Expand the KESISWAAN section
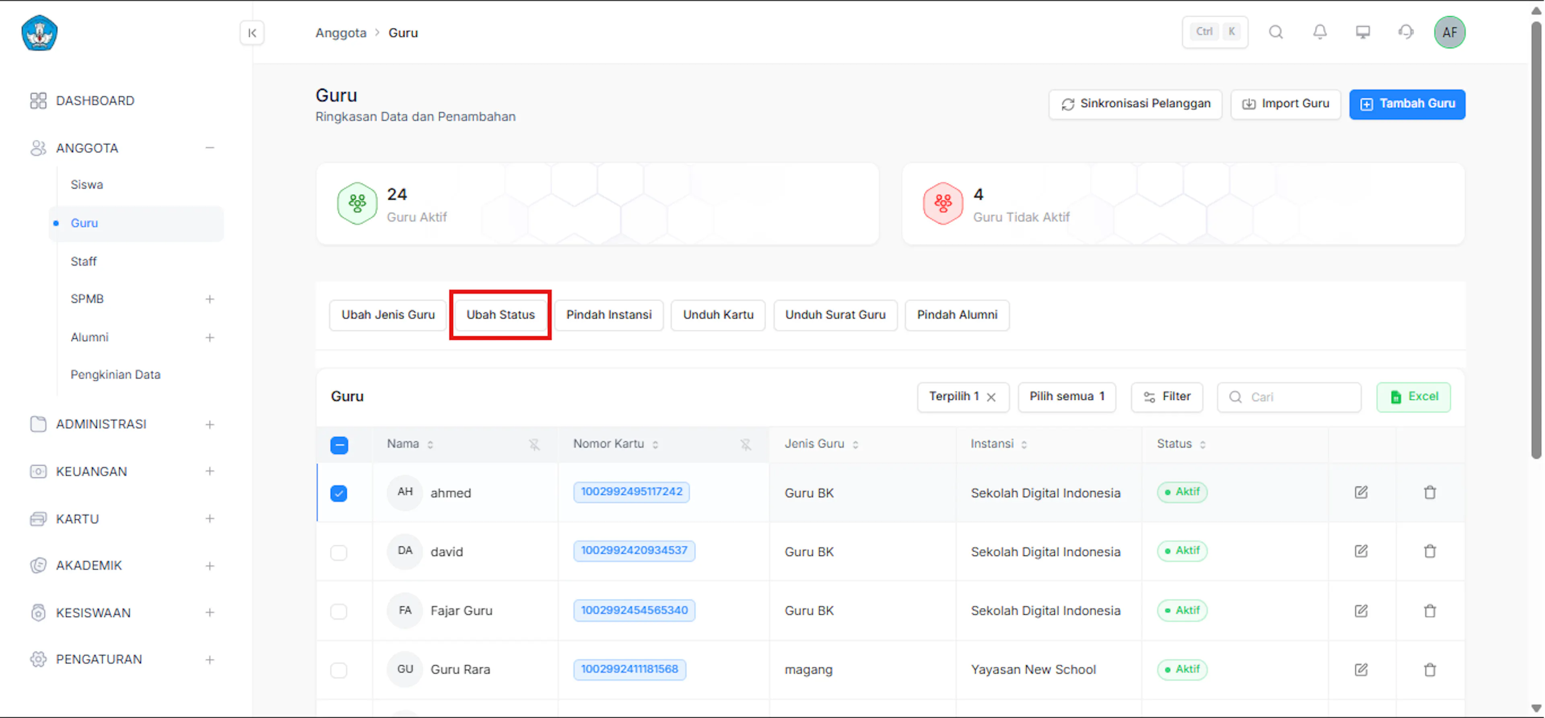Image resolution: width=1545 pixels, height=718 pixels. tap(209, 613)
